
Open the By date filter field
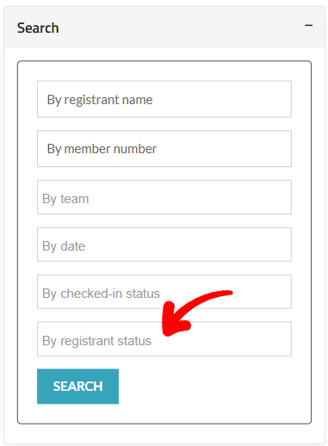coord(164,245)
